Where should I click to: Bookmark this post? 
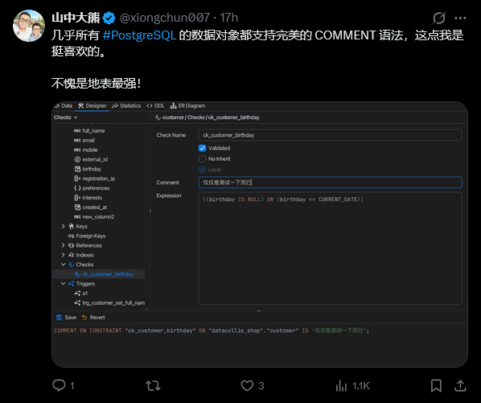tap(436, 385)
